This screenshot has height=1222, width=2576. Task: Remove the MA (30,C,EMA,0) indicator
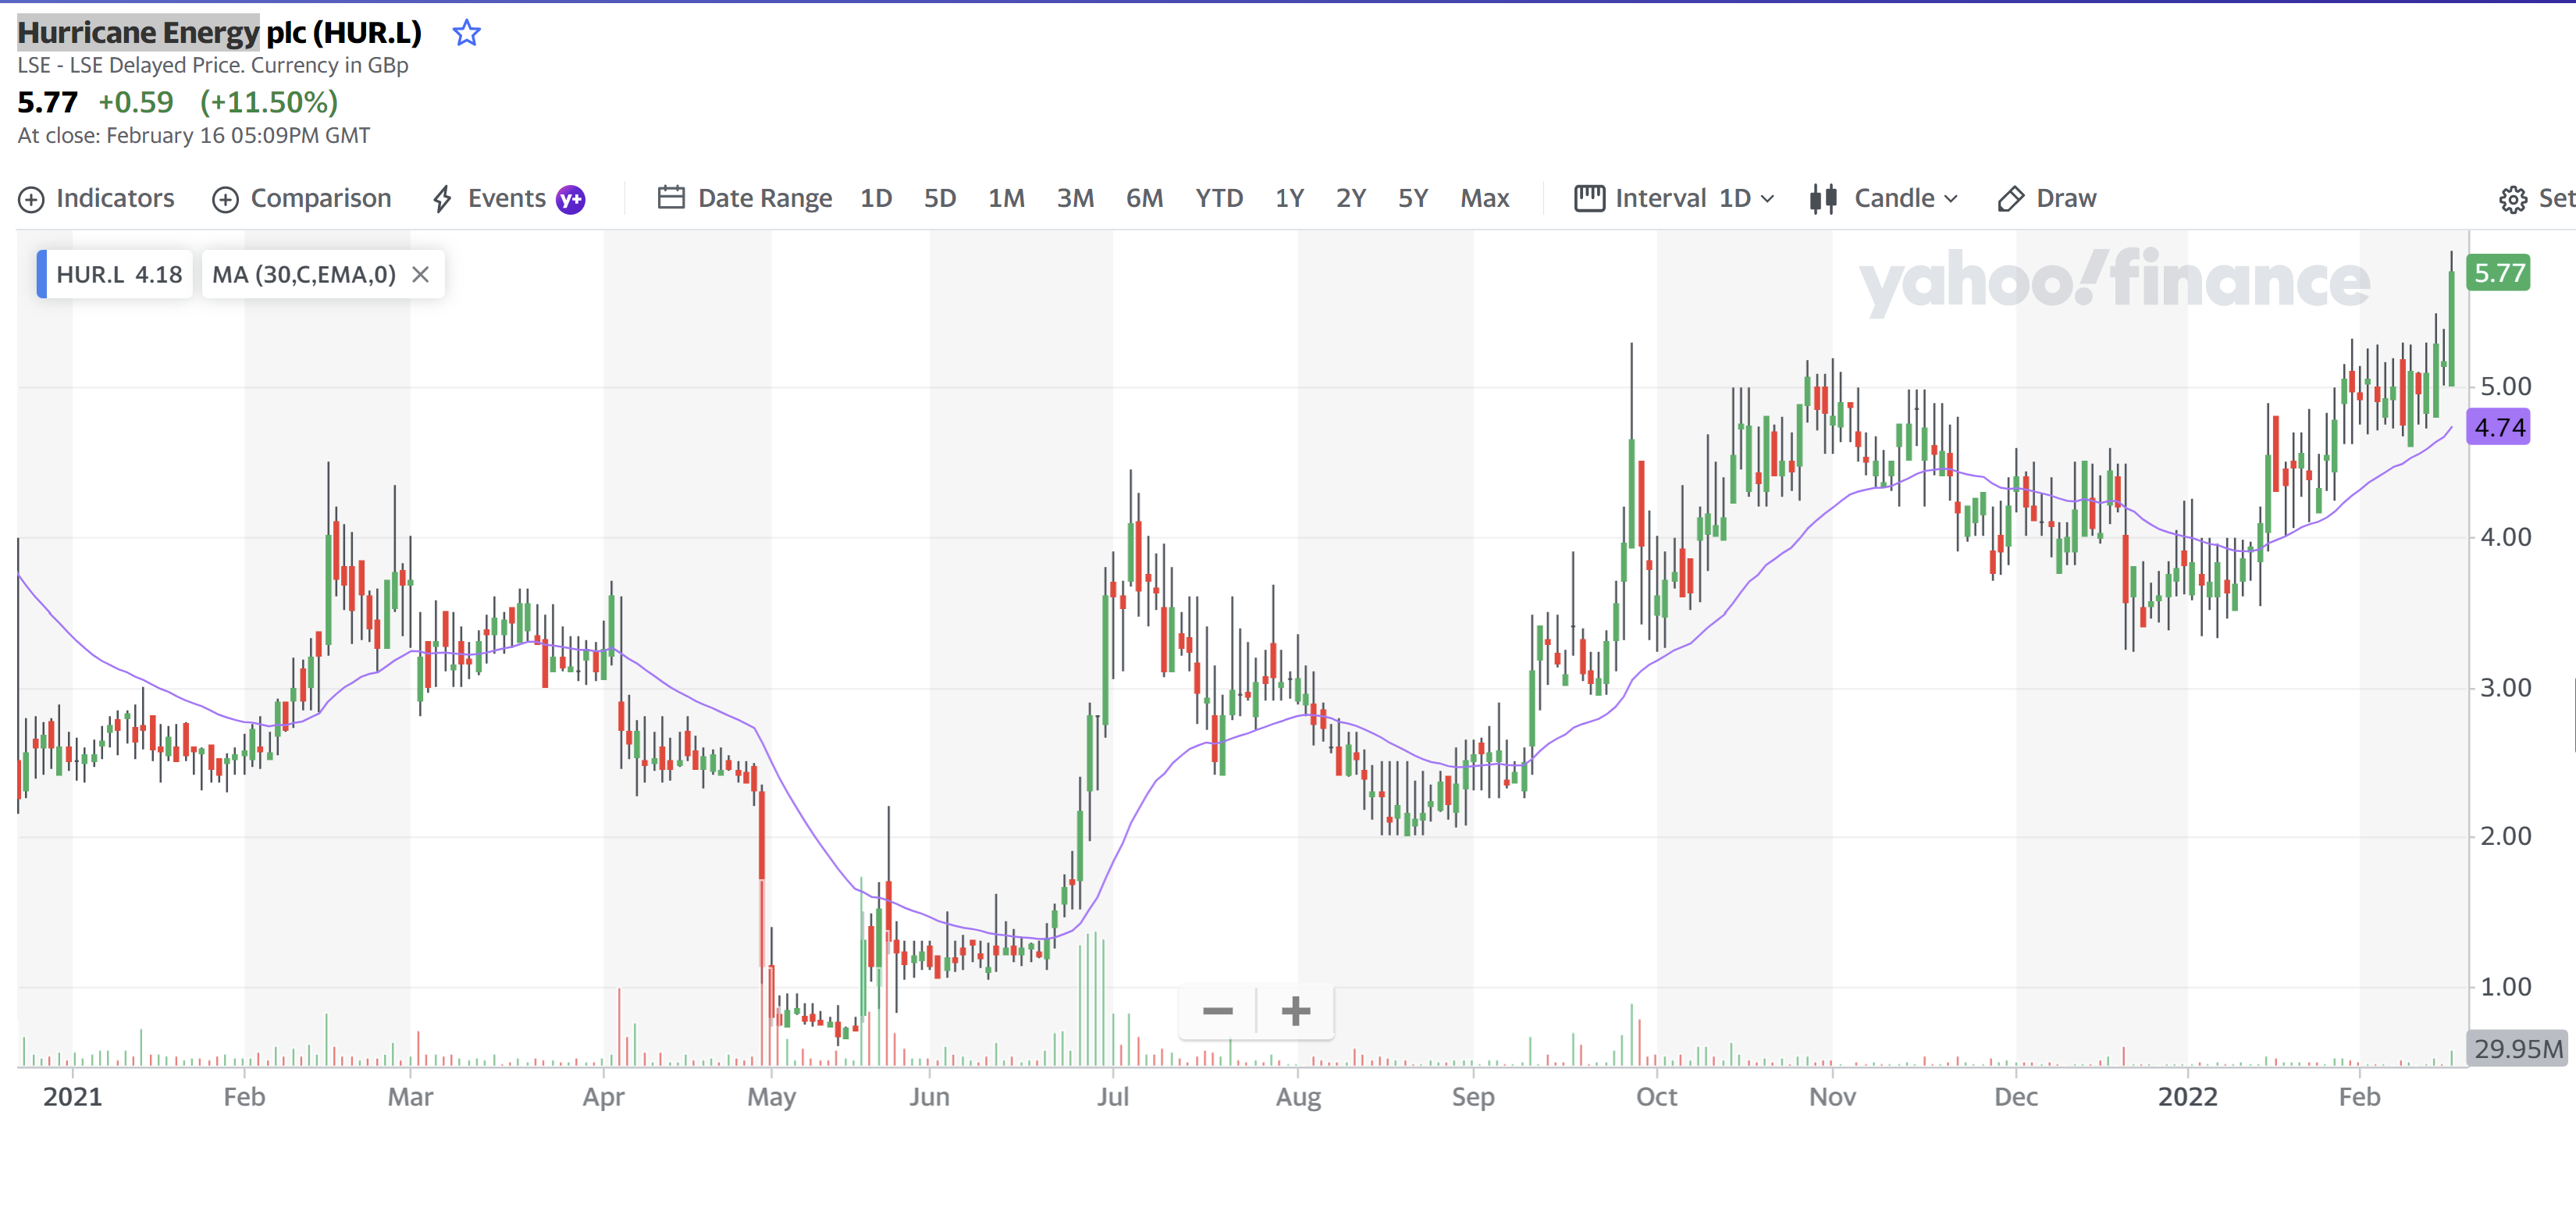421,274
